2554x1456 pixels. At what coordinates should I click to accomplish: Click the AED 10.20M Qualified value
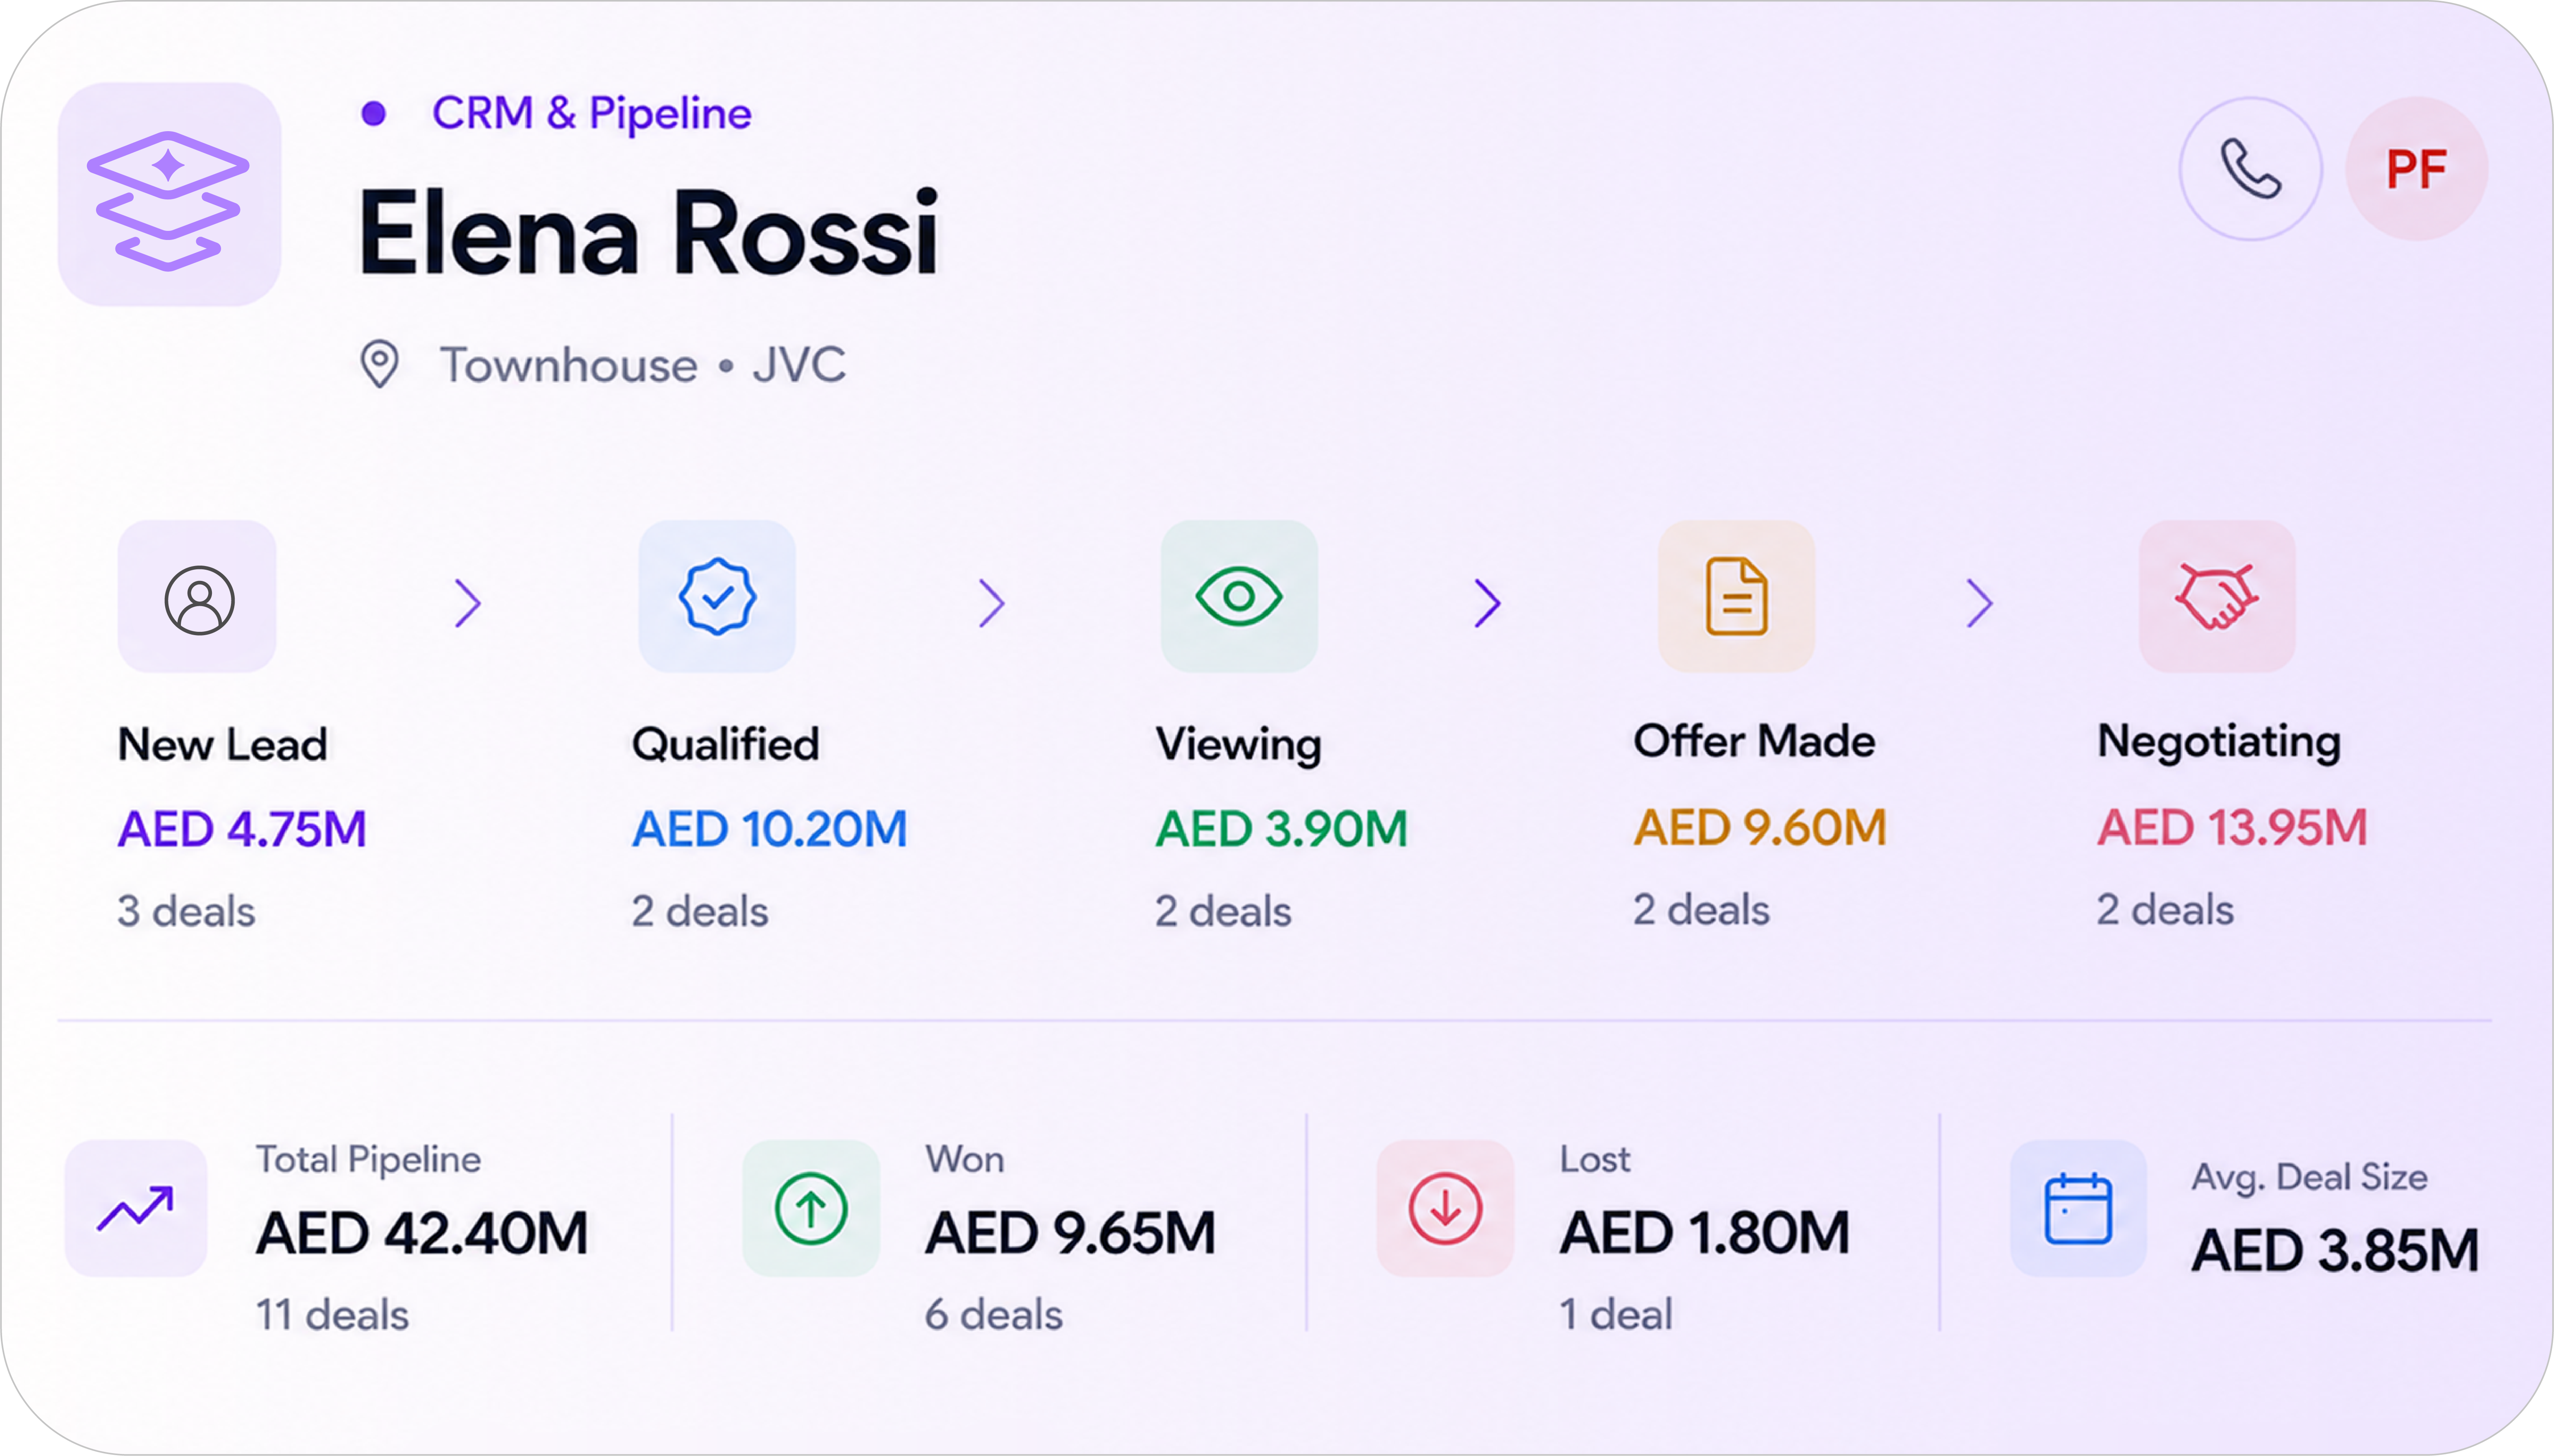769,829
